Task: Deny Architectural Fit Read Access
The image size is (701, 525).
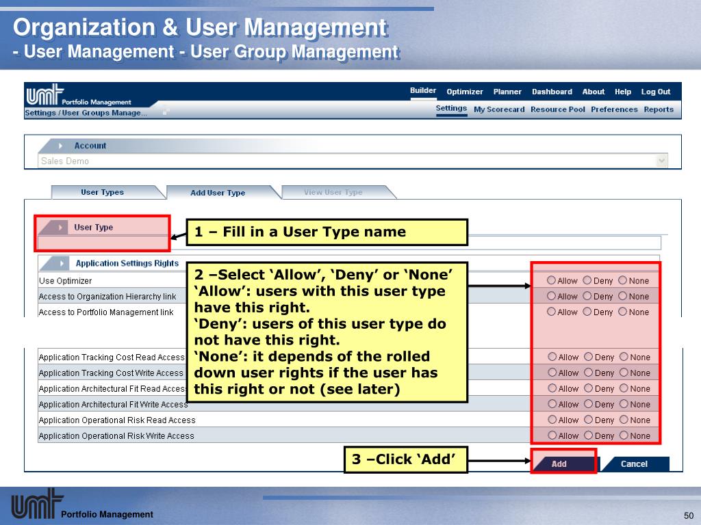Action: coord(588,388)
